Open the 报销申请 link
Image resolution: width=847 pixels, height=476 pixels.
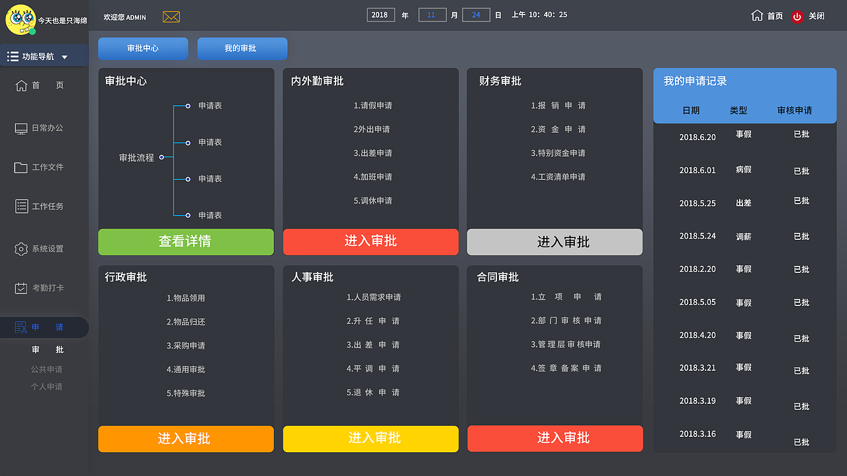pyautogui.click(x=557, y=105)
